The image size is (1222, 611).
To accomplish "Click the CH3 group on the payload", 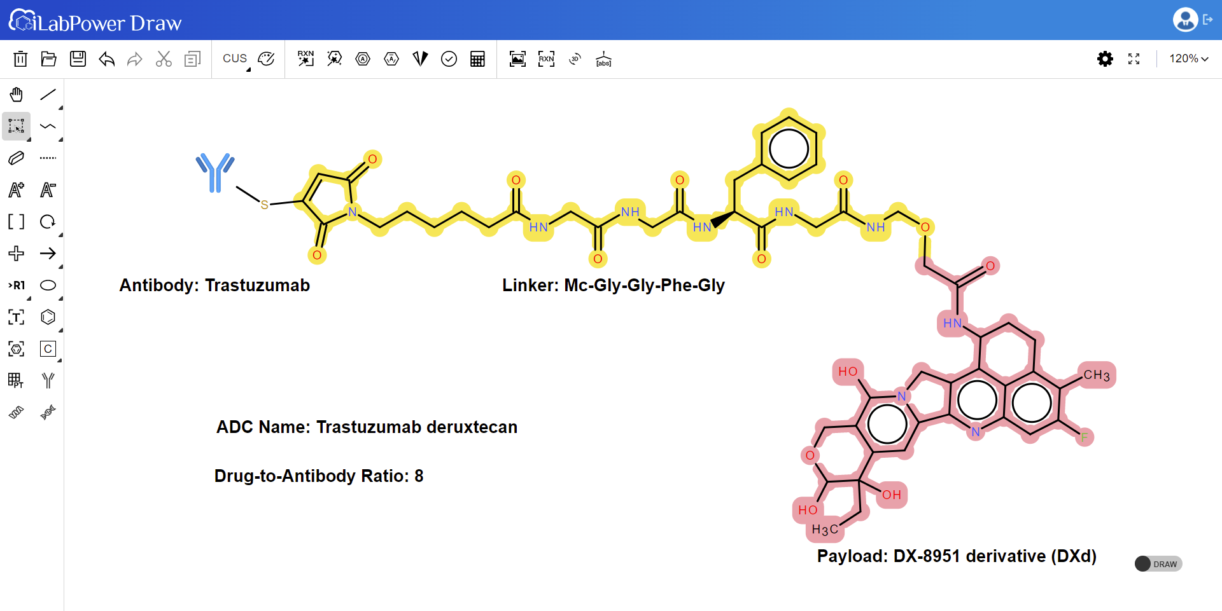I will point(1097,375).
